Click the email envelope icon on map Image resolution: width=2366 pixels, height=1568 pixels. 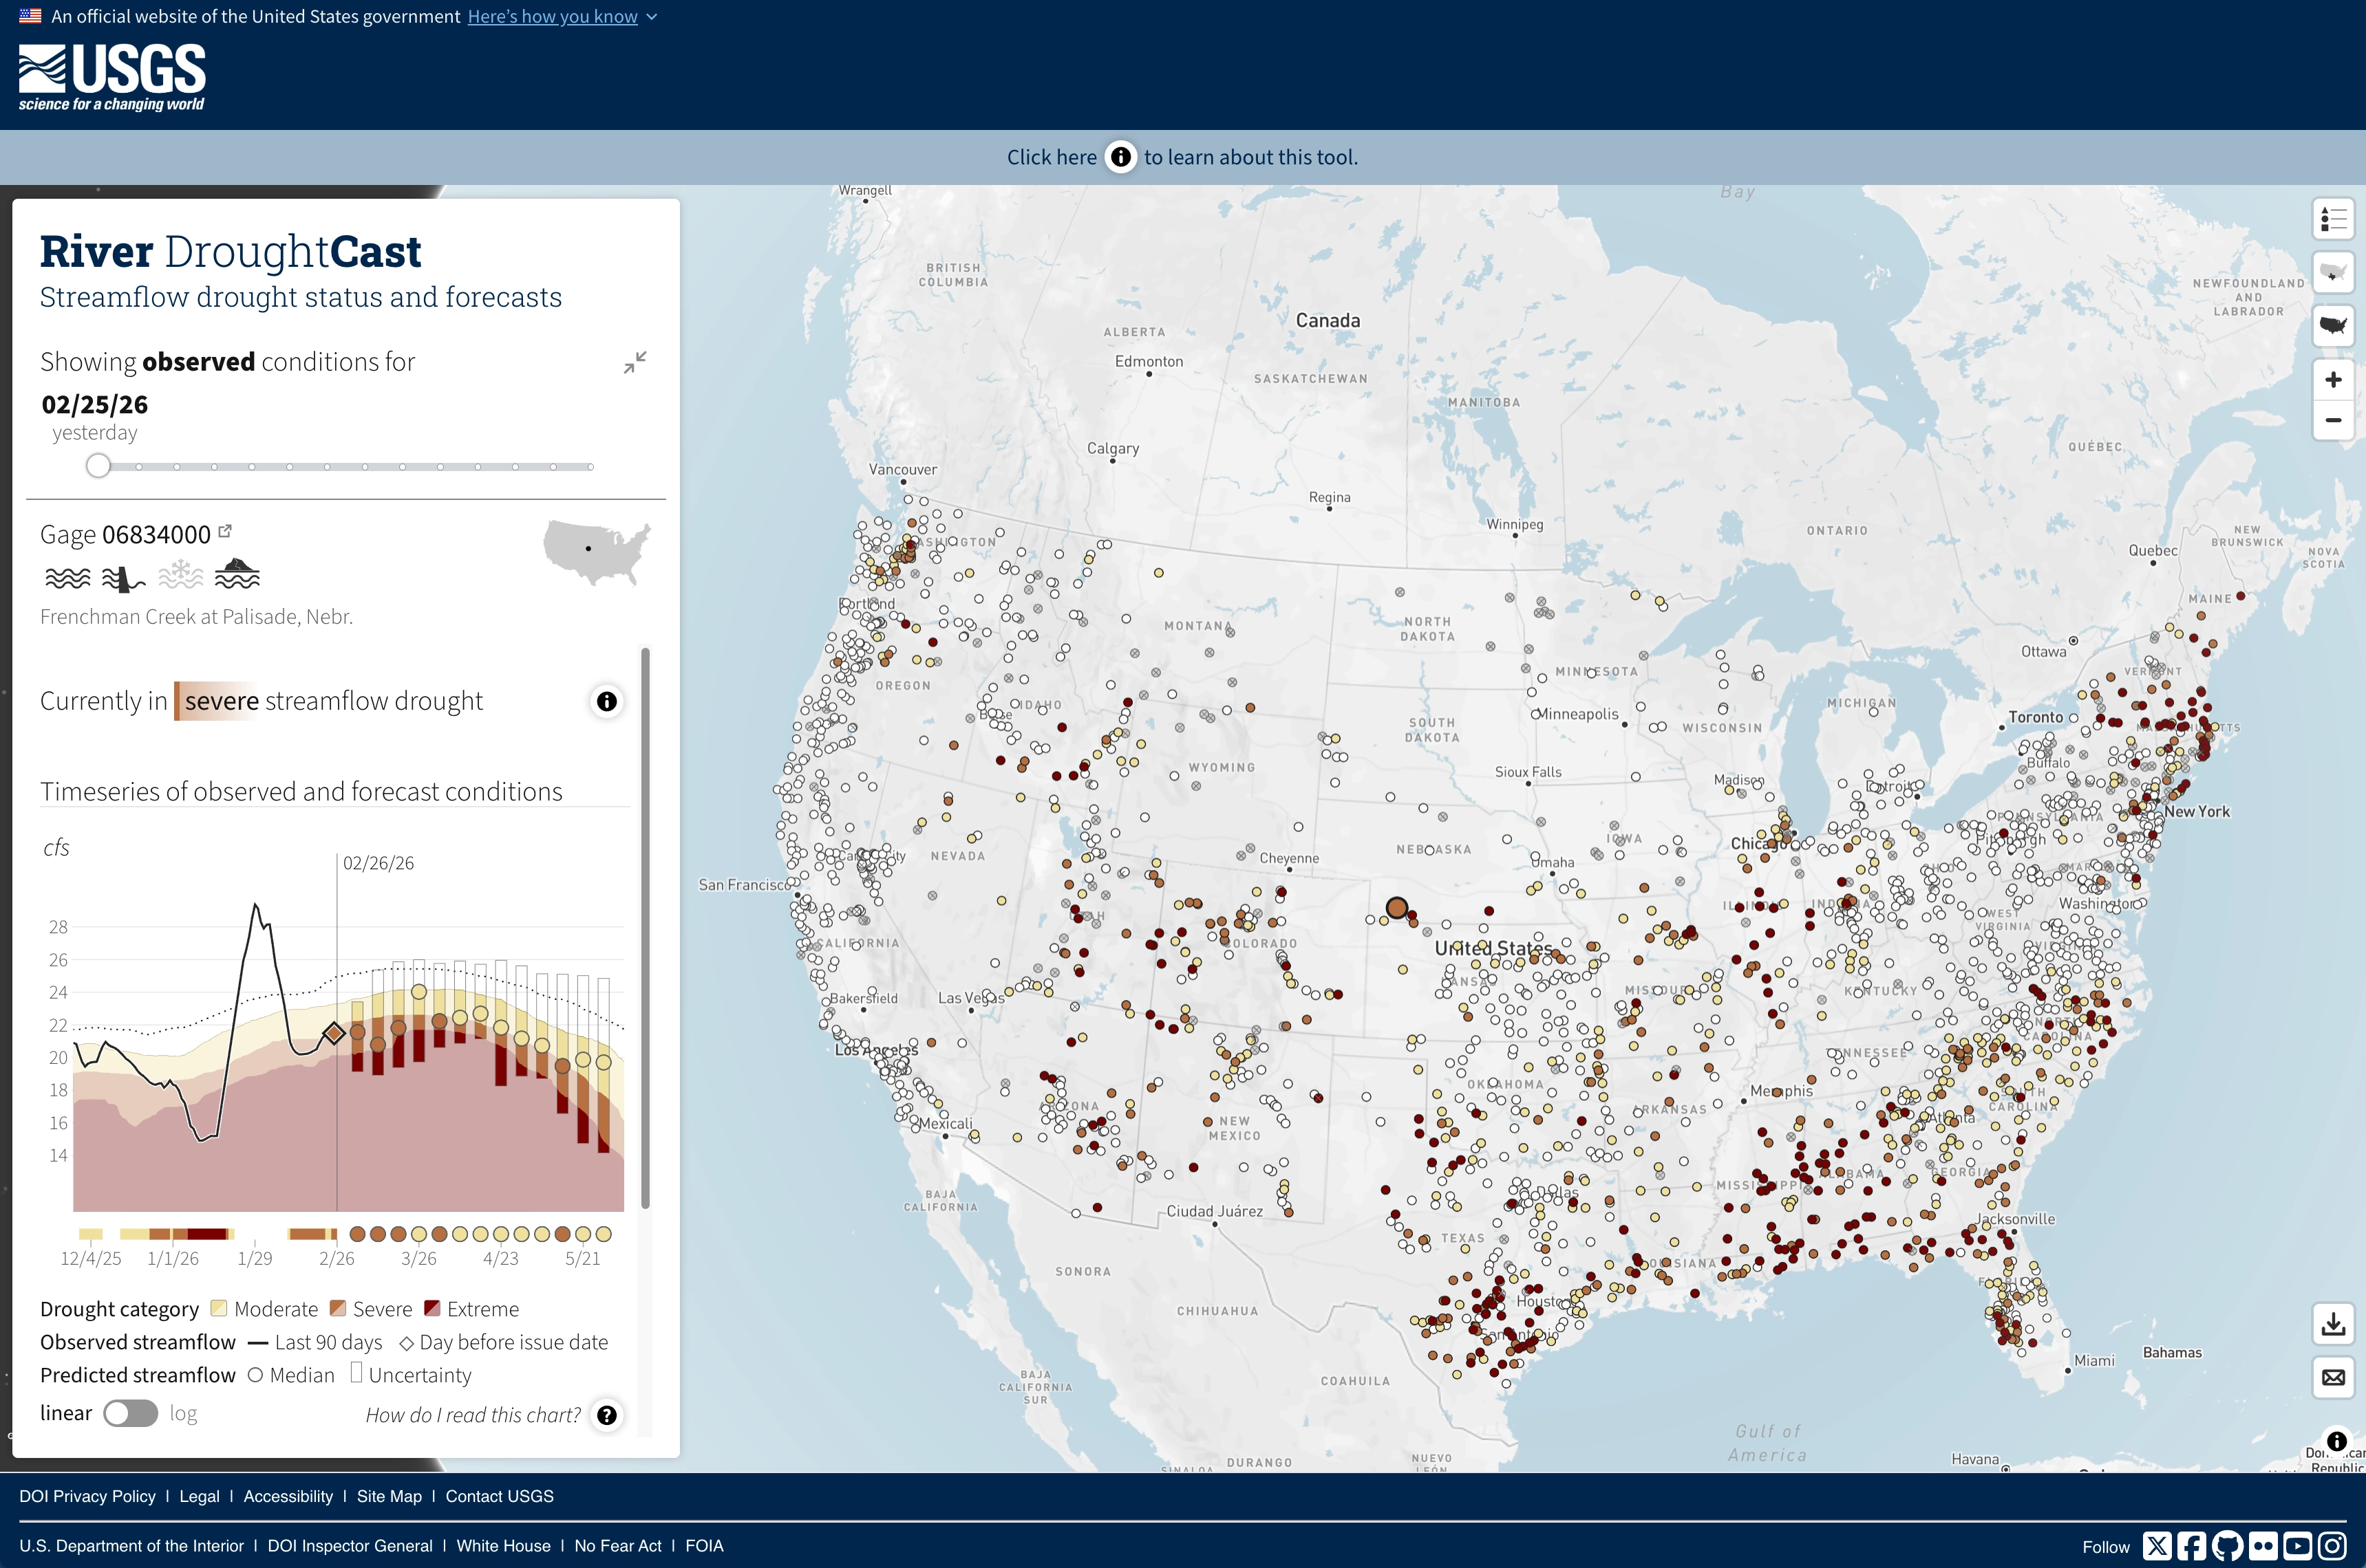point(2333,1378)
